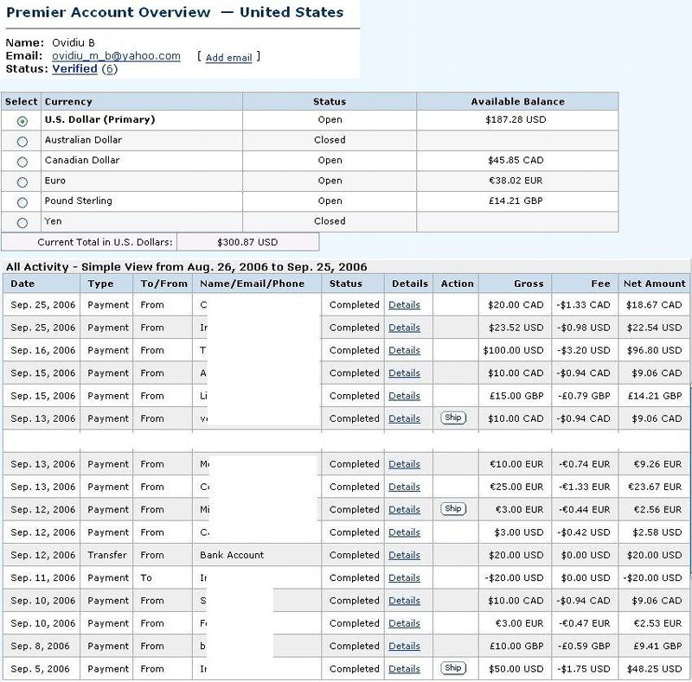Click Ship on the Sep. 5 $50.00 USD payment
Viewport: 692px width, 682px height.
[453, 668]
